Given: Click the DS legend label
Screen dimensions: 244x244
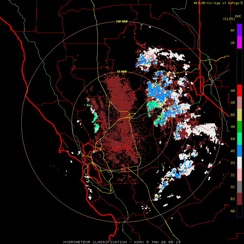Looking at the screenshot, I should pyautogui.click(x=233, y=163).
